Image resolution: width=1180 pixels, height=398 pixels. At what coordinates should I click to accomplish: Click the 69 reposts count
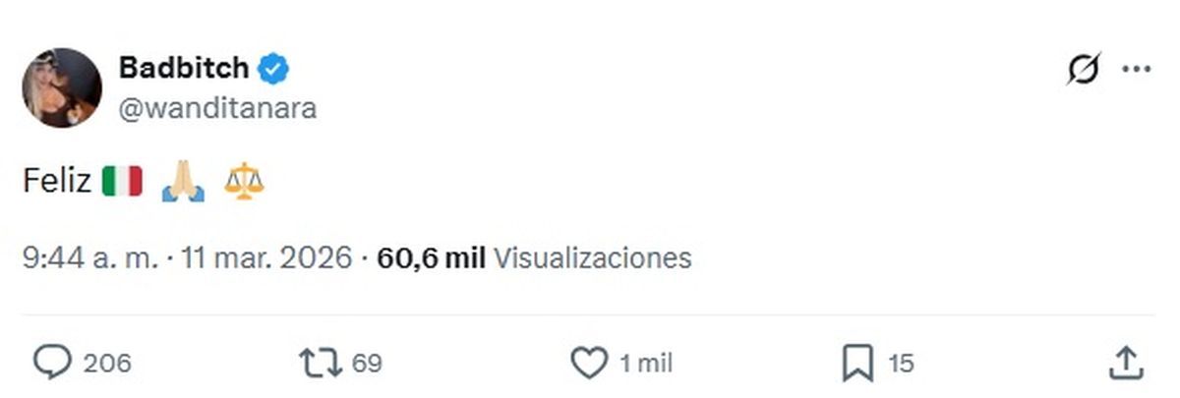coord(366,364)
